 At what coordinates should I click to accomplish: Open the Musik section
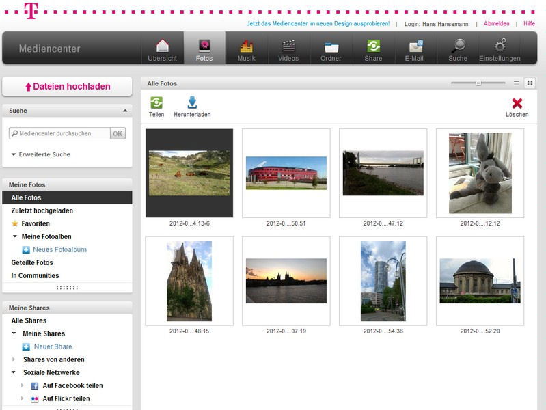(x=247, y=50)
